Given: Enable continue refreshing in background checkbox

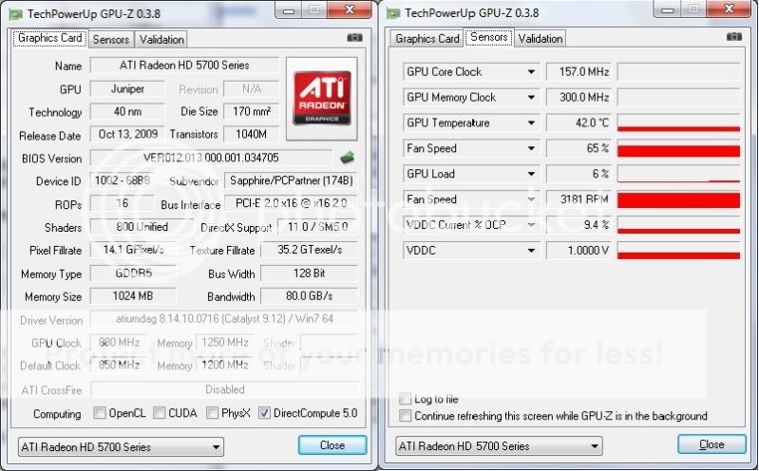Looking at the screenshot, I should point(407,416).
